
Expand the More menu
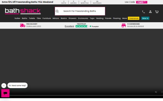[x=125, y=18]
